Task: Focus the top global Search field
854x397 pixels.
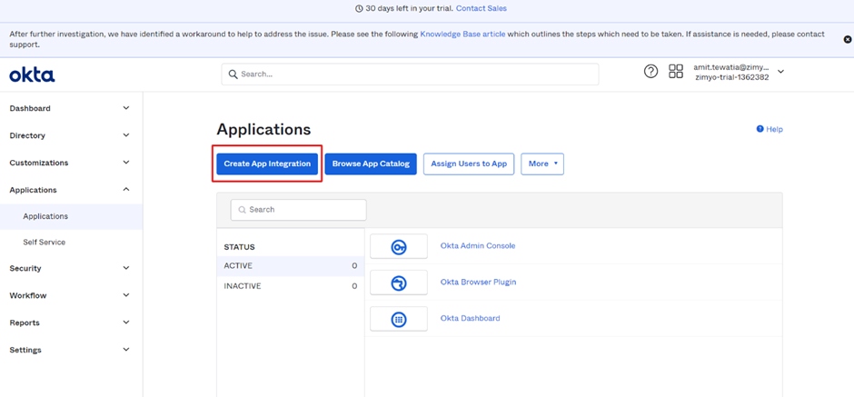Action: click(x=410, y=74)
